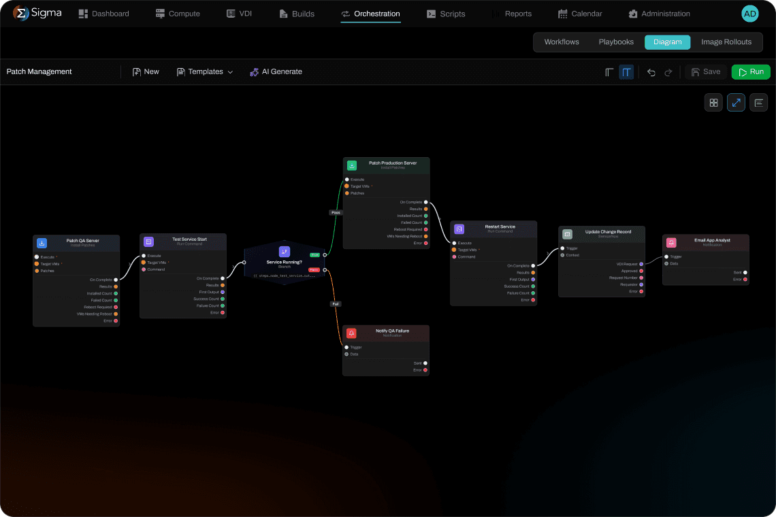Screen dimensions: 776x517
Task: Open the Dashboard tab
Action: point(104,14)
